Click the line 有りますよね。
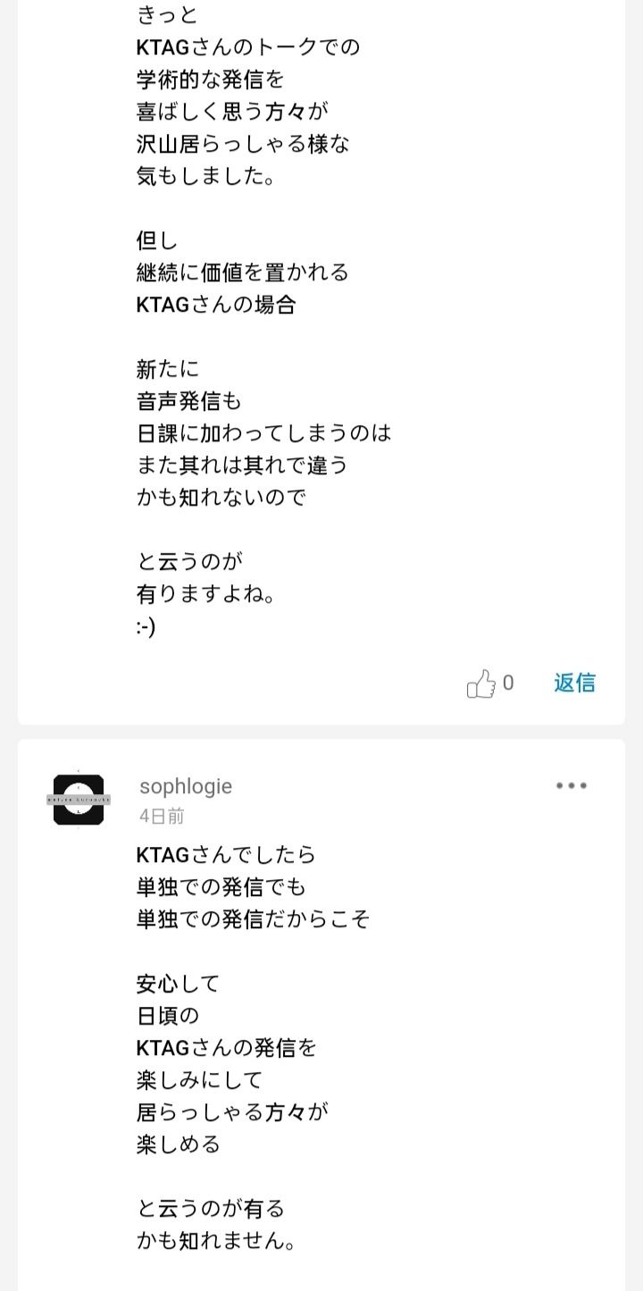Screen dimensions: 643x1291 point(205,595)
